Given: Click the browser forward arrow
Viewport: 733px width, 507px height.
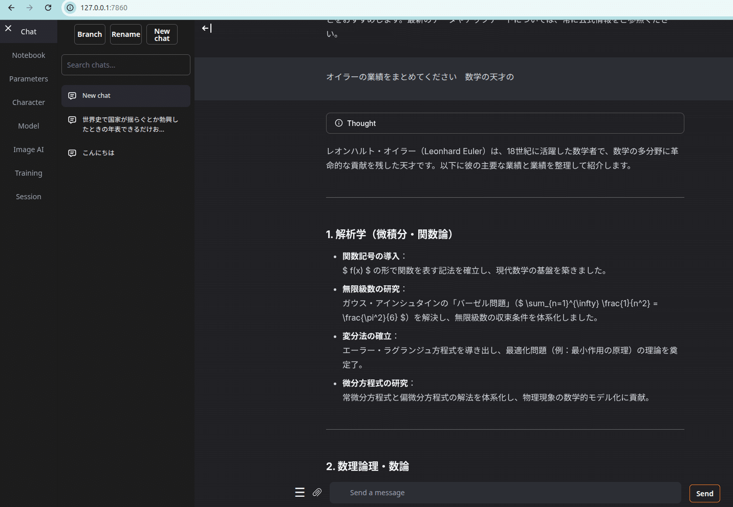Looking at the screenshot, I should point(30,8).
